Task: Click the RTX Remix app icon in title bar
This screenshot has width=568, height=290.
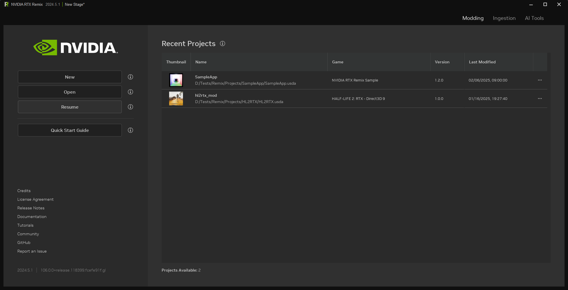Action: [x=6, y=4]
